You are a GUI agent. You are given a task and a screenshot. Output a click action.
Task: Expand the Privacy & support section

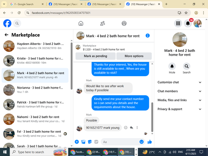click(x=179, y=109)
